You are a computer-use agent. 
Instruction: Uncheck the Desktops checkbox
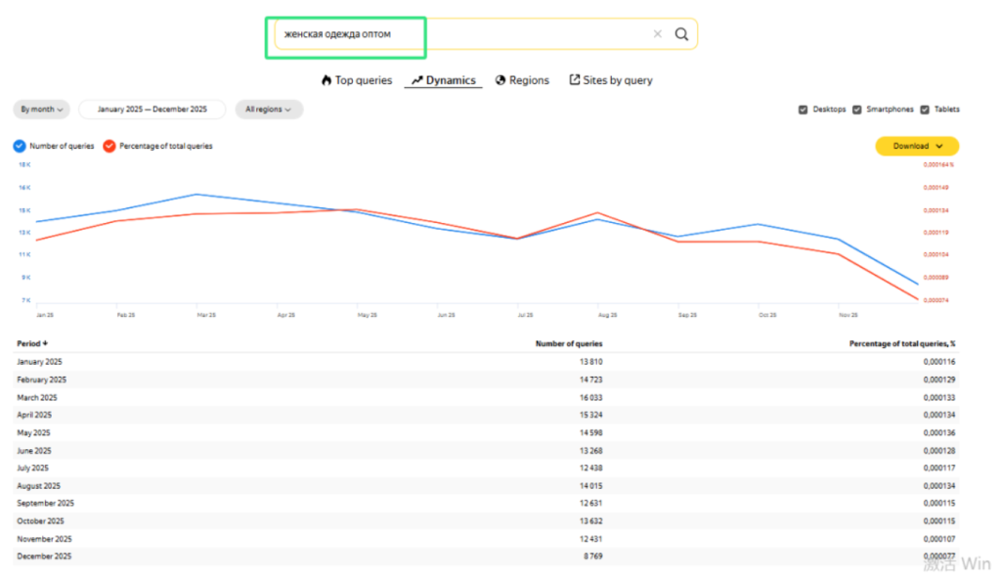(x=803, y=110)
